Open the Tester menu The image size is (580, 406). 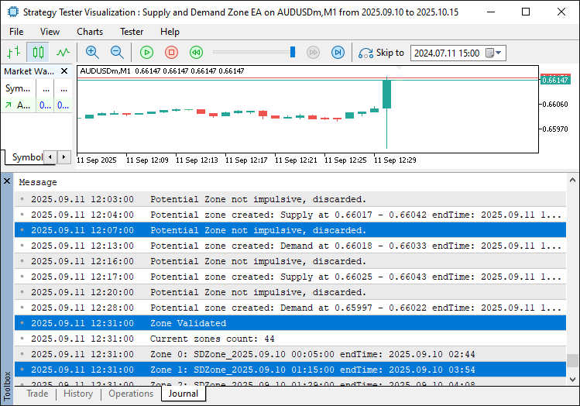tap(132, 32)
